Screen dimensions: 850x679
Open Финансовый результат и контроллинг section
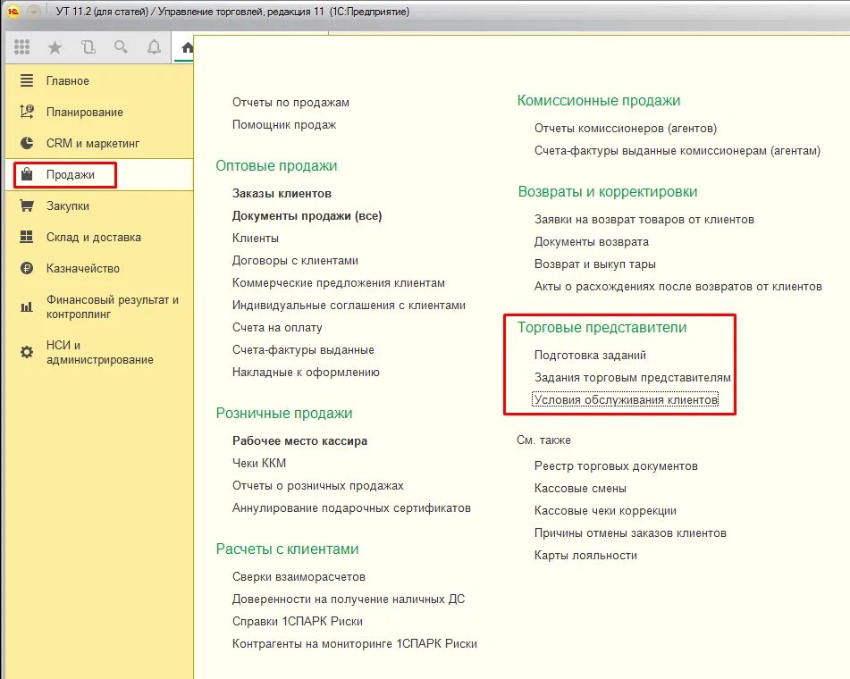point(113,306)
